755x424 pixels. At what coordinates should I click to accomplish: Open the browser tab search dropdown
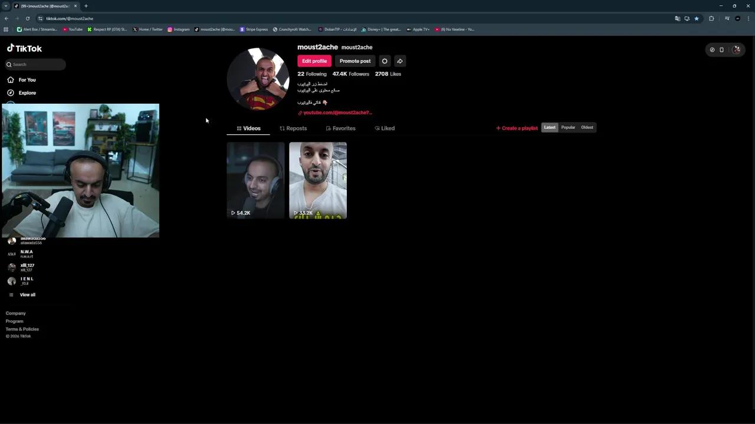(x=6, y=6)
